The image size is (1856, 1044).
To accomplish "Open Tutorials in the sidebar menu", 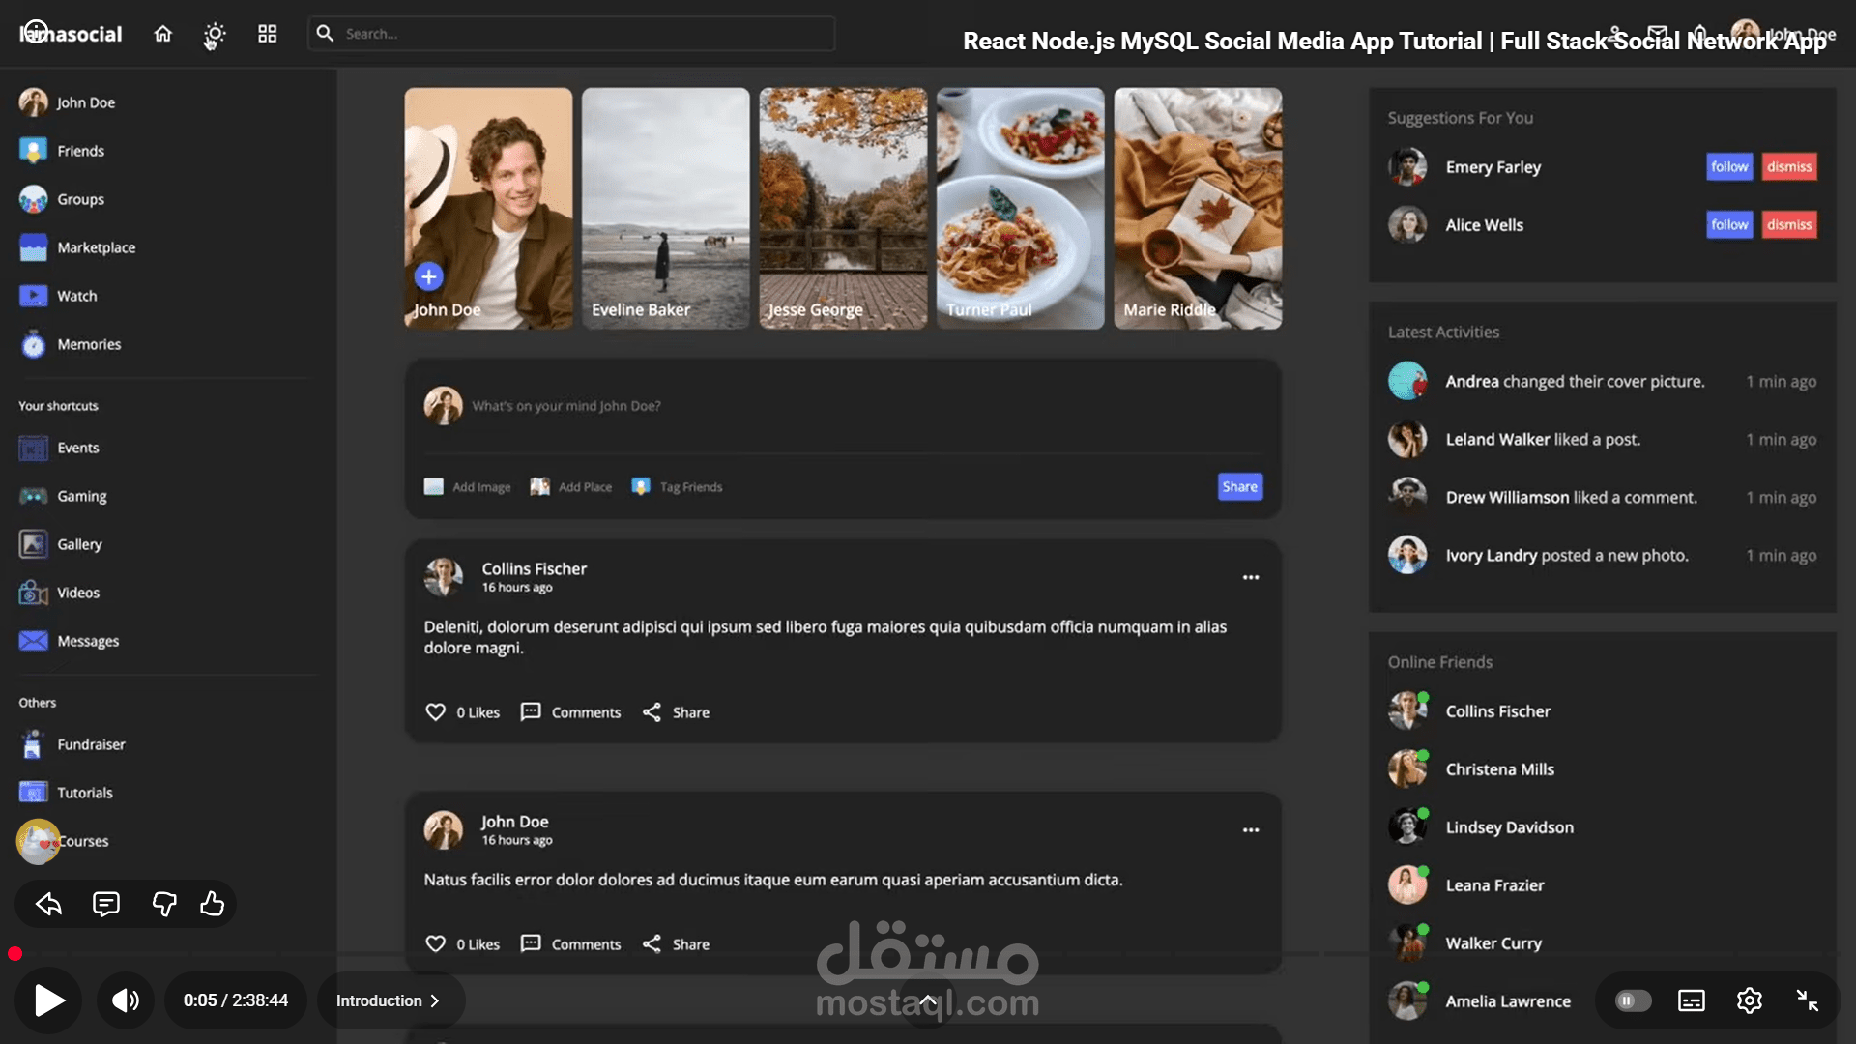I will click(x=32, y=792).
